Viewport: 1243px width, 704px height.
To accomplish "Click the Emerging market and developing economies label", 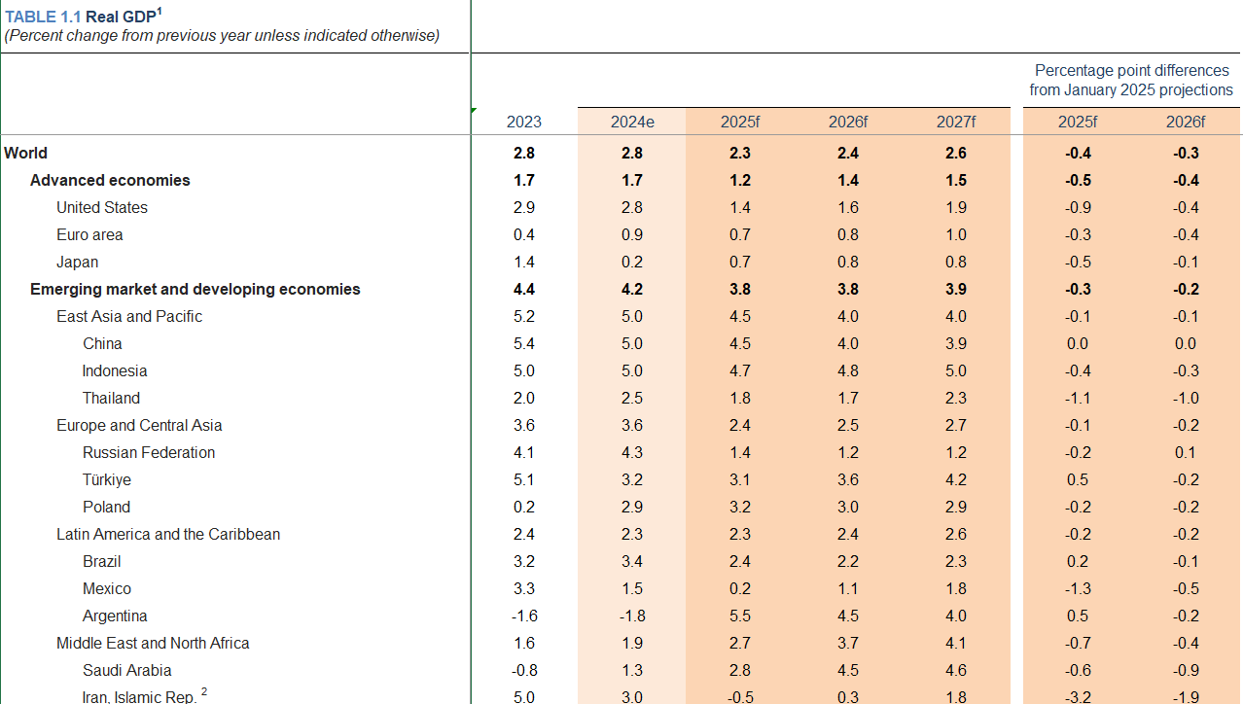I will coord(195,289).
